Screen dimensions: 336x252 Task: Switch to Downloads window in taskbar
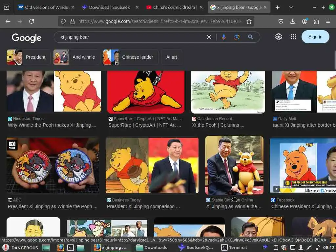click(152, 248)
